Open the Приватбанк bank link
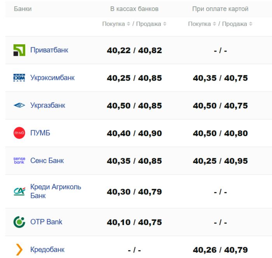The height and width of the screenshot is (258, 272). point(49,50)
